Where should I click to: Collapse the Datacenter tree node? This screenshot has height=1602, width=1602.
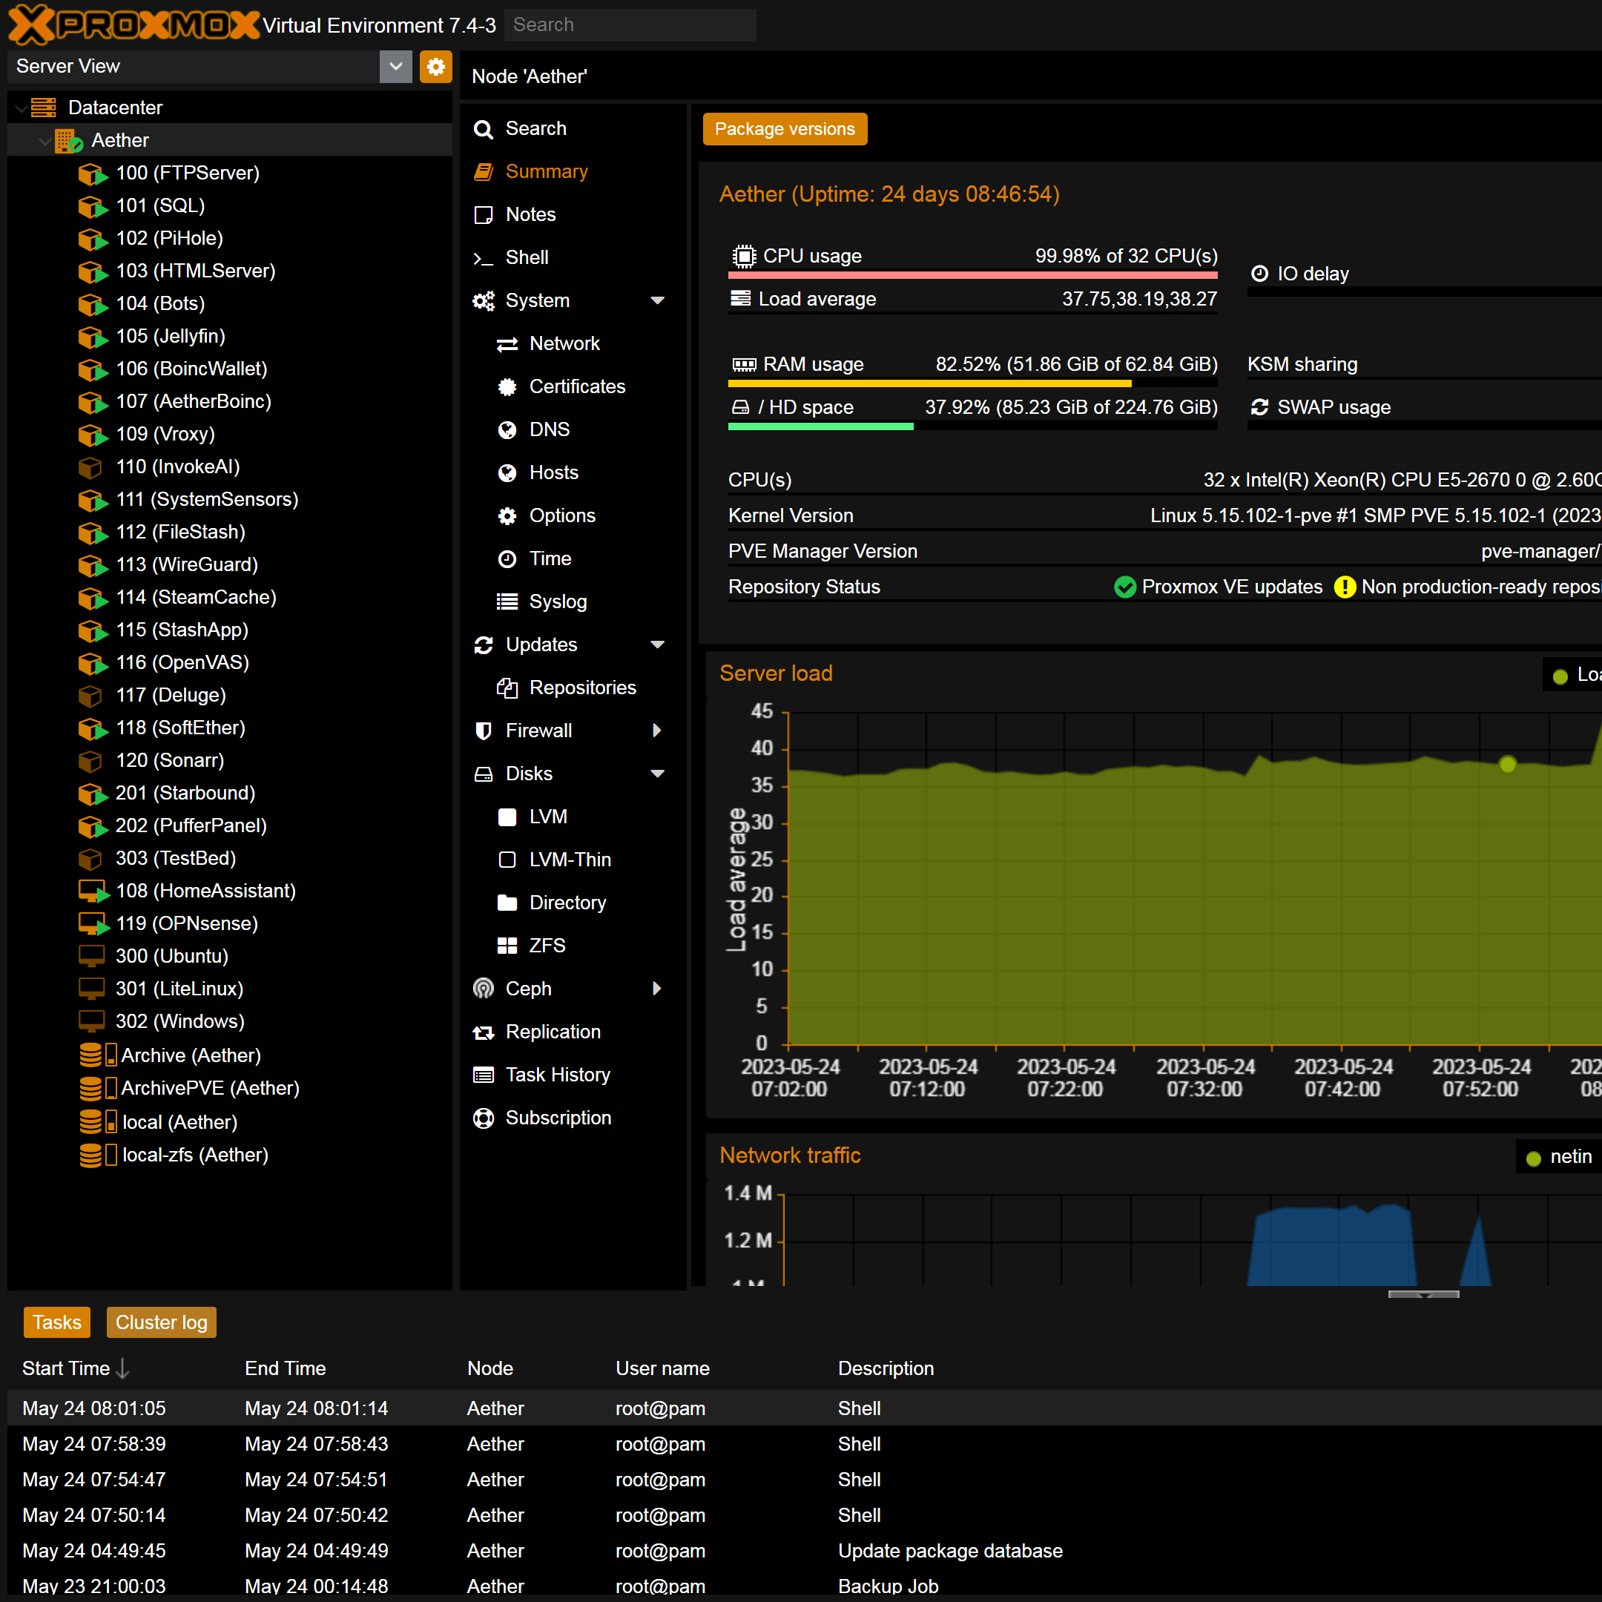(21, 108)
